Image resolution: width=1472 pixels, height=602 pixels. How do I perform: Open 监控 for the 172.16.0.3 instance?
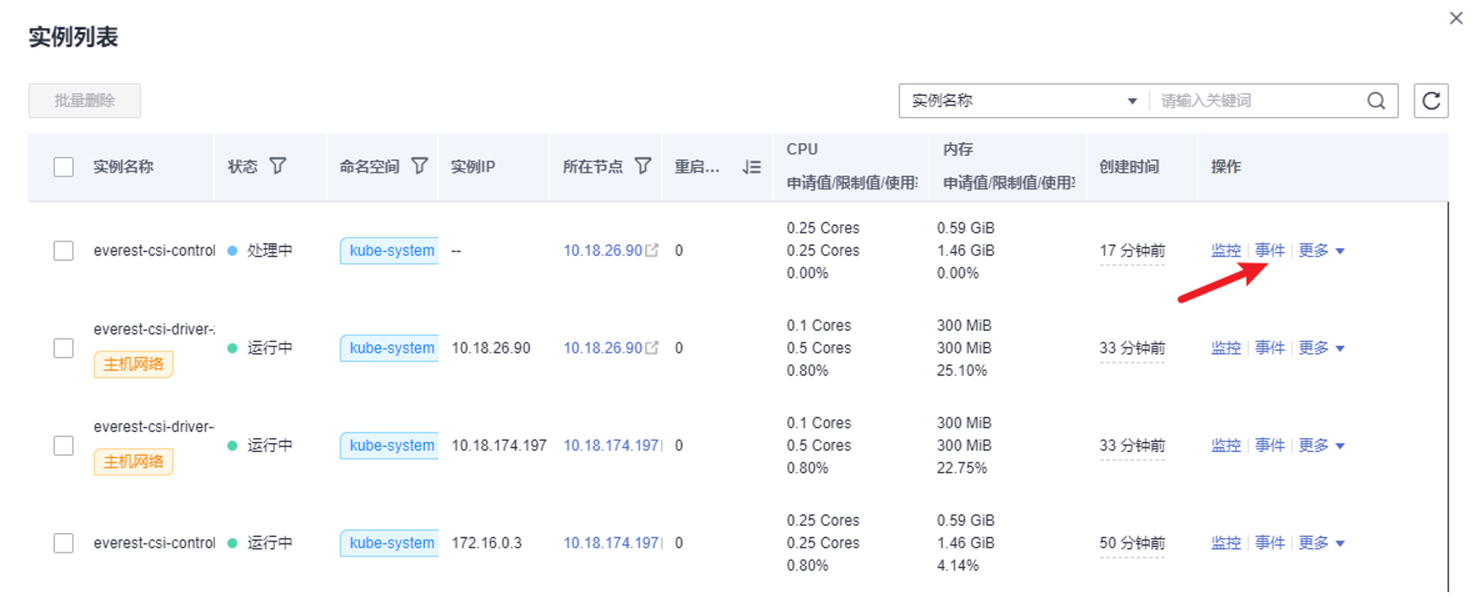tap(1225, 543)
